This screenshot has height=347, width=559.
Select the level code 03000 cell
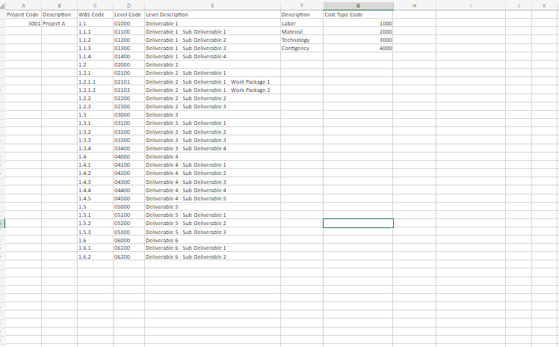129,115
